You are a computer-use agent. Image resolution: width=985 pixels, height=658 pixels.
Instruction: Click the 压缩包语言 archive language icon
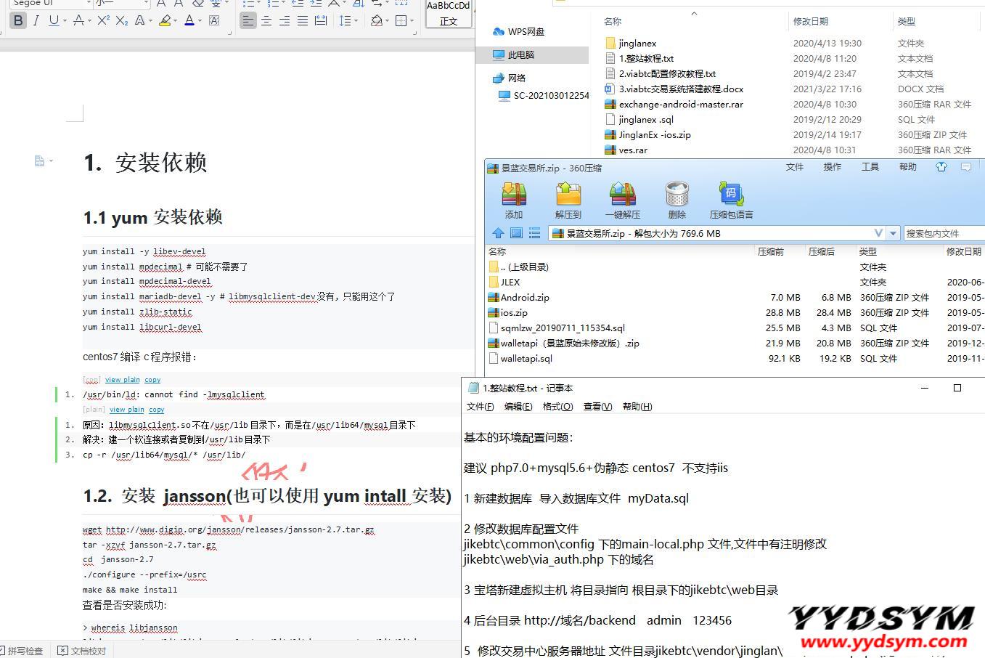731,200
